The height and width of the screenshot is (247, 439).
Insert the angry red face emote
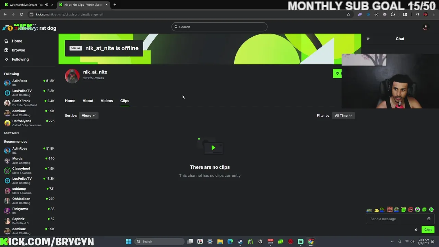tap(411, 210)
